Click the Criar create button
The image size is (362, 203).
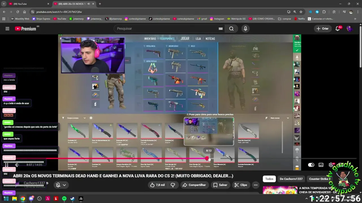point(322,28)
